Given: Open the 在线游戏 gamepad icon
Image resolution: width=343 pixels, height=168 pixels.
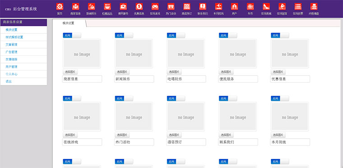Looking at the screenshot, I should 155,7.
